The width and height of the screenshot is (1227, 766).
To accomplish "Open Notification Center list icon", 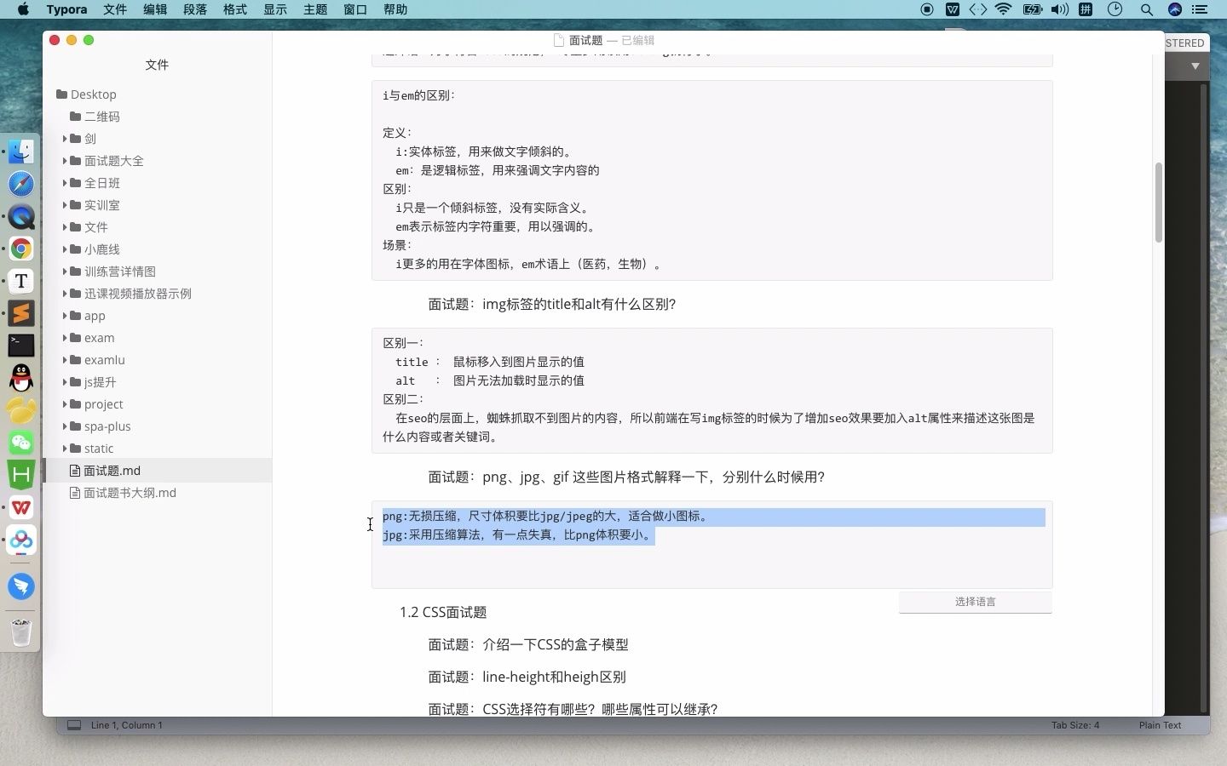I will click(x=1201, y=9).
